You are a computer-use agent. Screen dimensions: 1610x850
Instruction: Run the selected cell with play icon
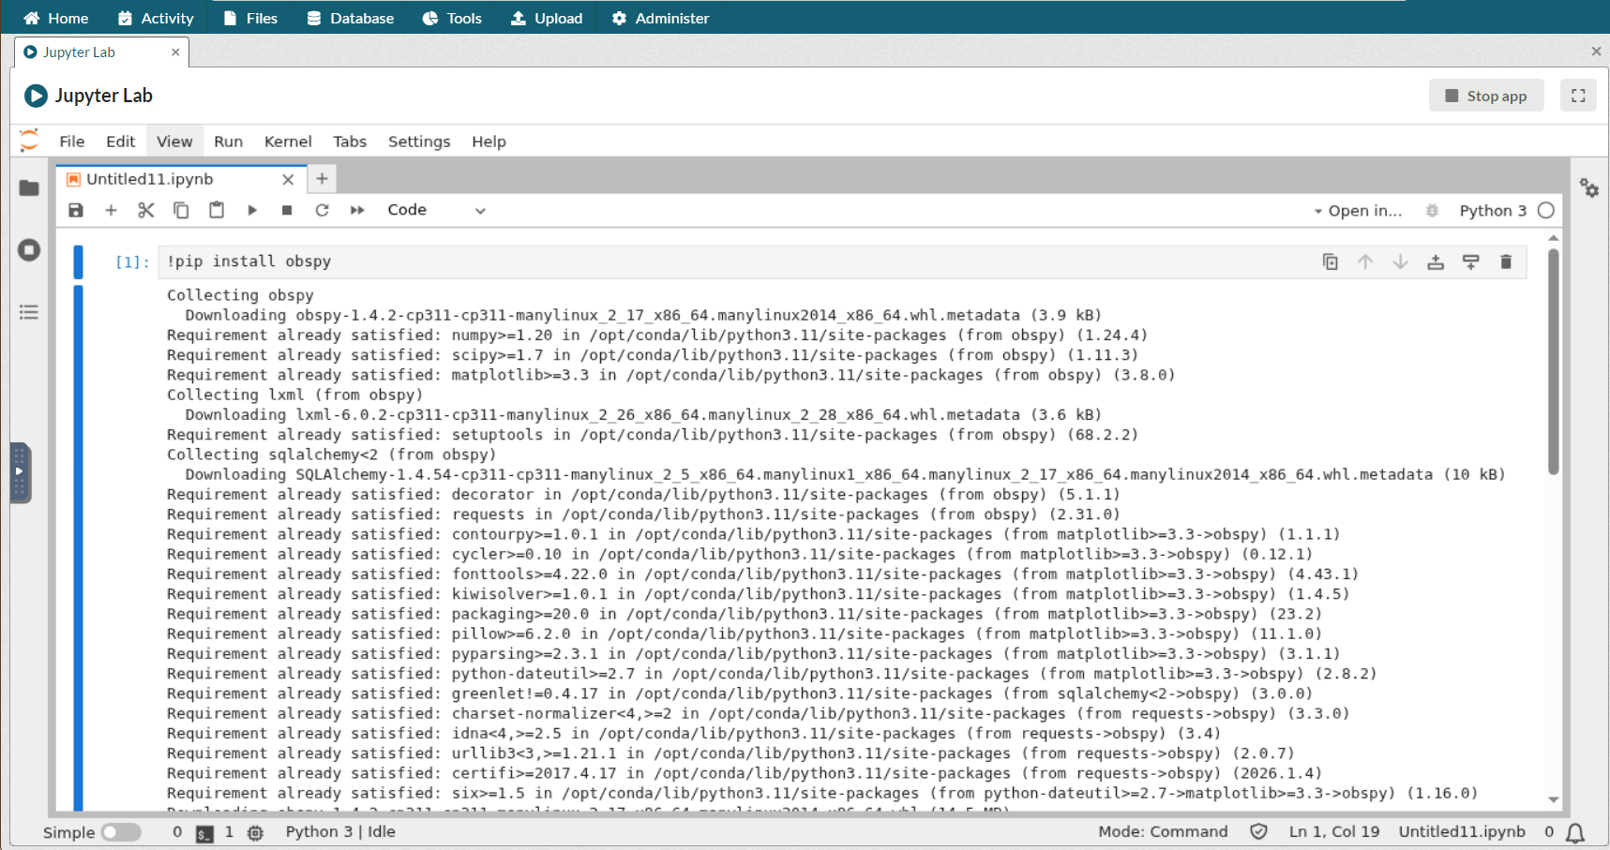[x=251, y=210]
